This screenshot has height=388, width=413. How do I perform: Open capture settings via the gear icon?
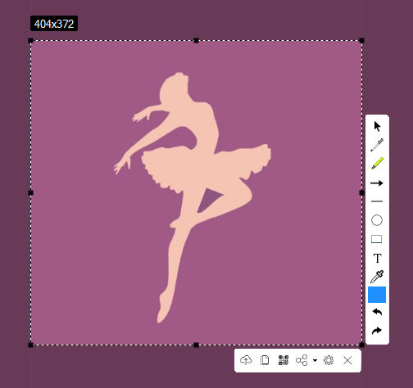pyautogui.click(x=329, y=360)
